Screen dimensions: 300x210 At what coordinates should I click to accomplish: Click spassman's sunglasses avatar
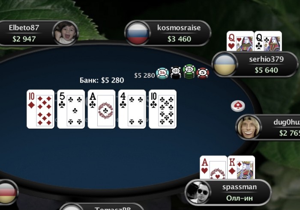[x=198, y=192]
